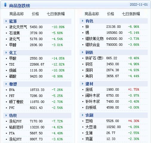Select the PTA commodity name
Image resolution: width=151 pixels, height=143 pixels.
tap(12, 133)
